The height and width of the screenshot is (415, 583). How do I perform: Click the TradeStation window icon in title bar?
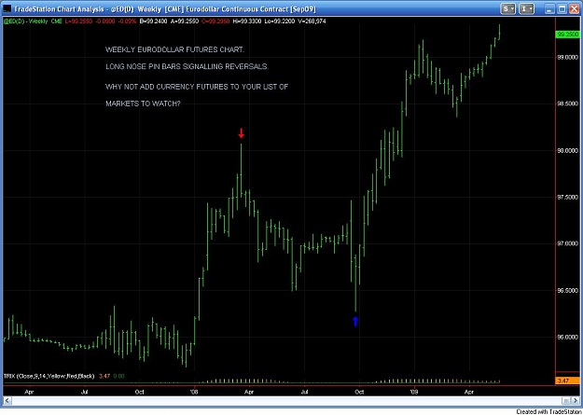point(7,9)
